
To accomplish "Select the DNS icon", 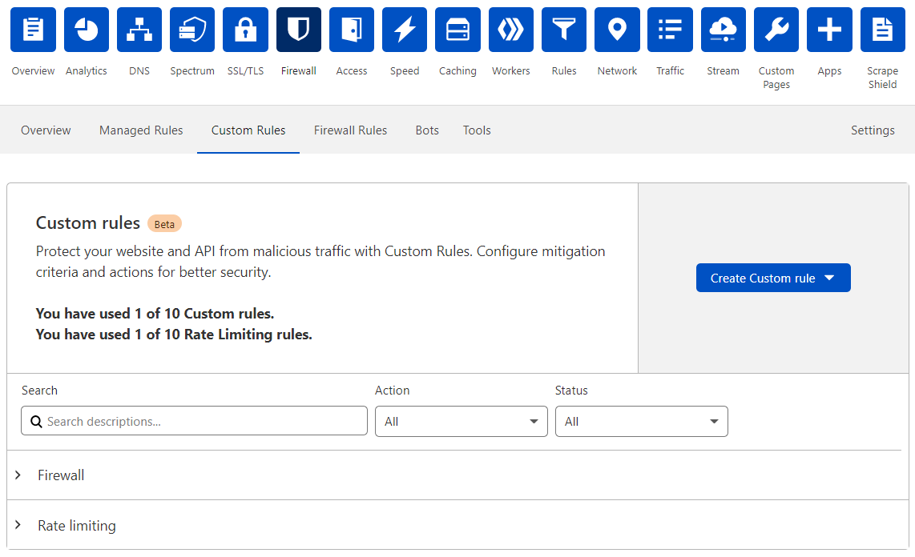I will [139, 30].
